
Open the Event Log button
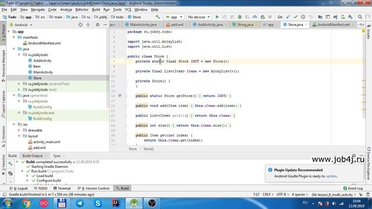tap(353, 188)
